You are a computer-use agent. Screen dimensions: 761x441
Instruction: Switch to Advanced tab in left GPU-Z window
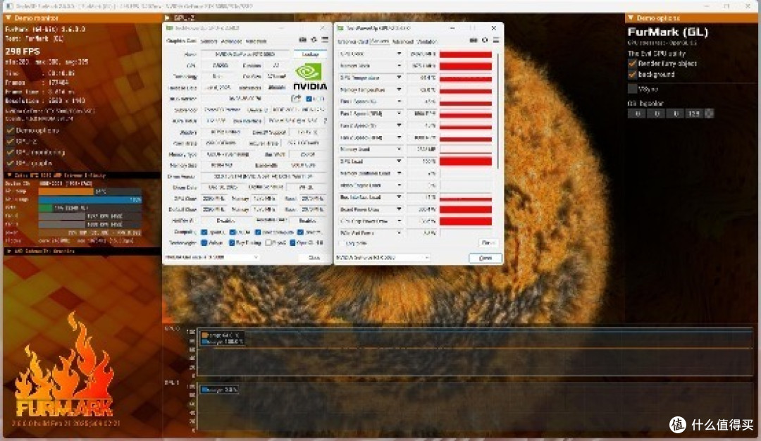(232, 42)
